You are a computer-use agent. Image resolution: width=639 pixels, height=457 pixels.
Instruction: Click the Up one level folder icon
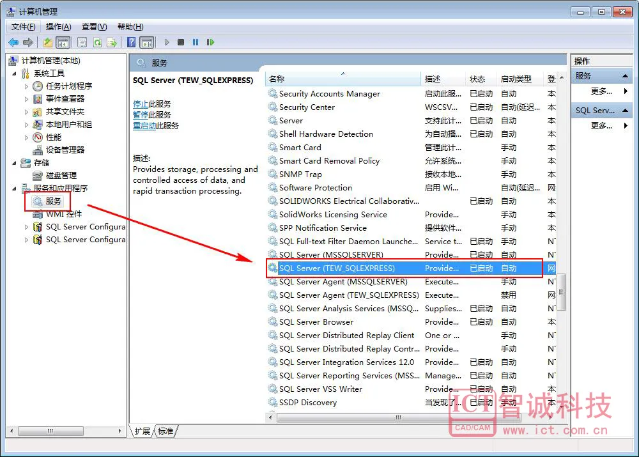tap(48, 42)
